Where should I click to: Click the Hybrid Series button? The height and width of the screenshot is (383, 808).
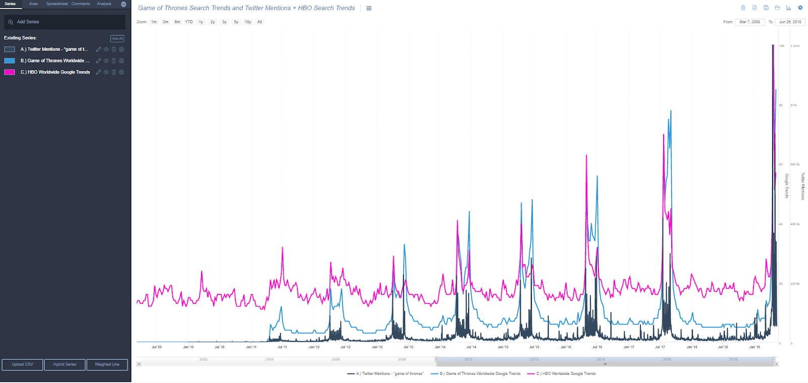pyautogui.click(x=65, y=364)
